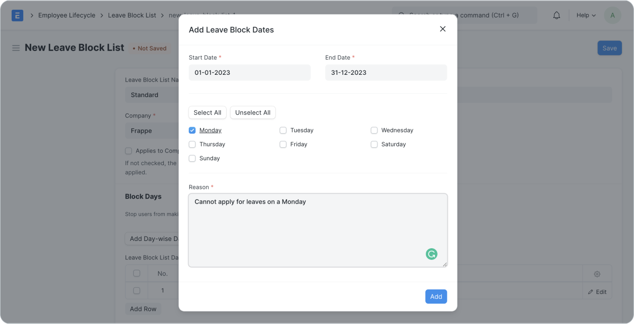
Task: Navigate to Leave Block List breadcrumb
Action: (132, 15)
